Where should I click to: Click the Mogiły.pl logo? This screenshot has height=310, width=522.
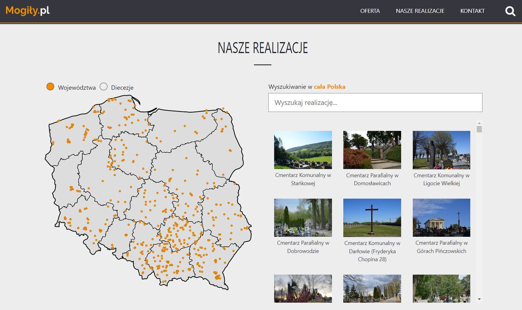[x=28, y=11]
